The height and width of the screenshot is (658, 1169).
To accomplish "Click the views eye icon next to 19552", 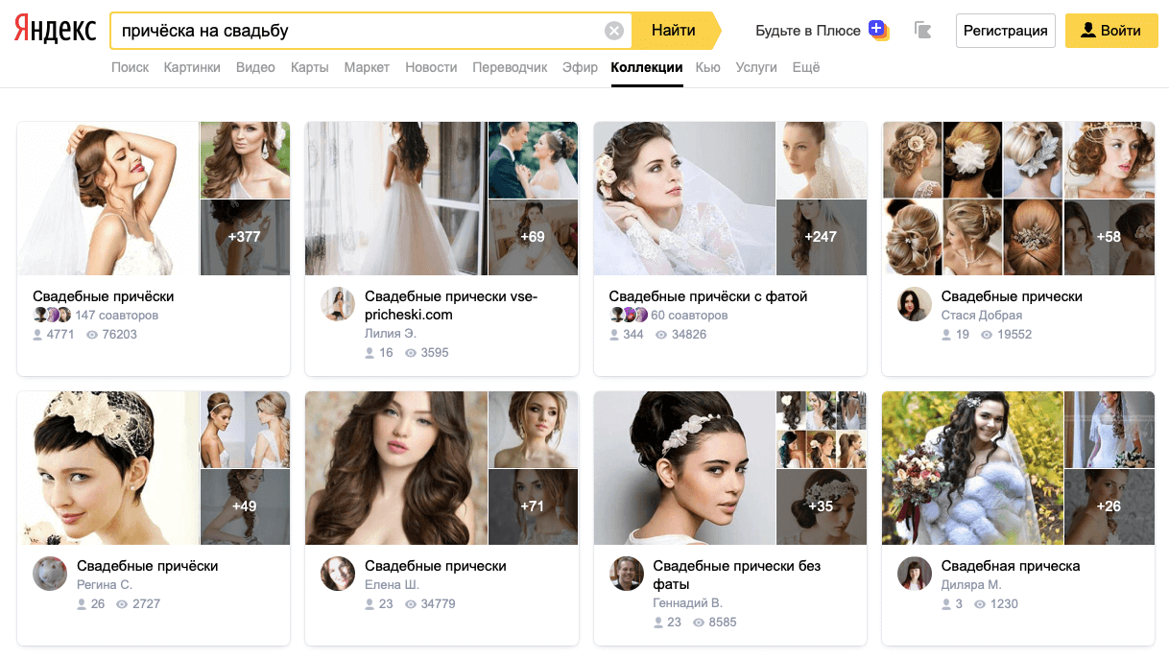I will pos(987,335).
